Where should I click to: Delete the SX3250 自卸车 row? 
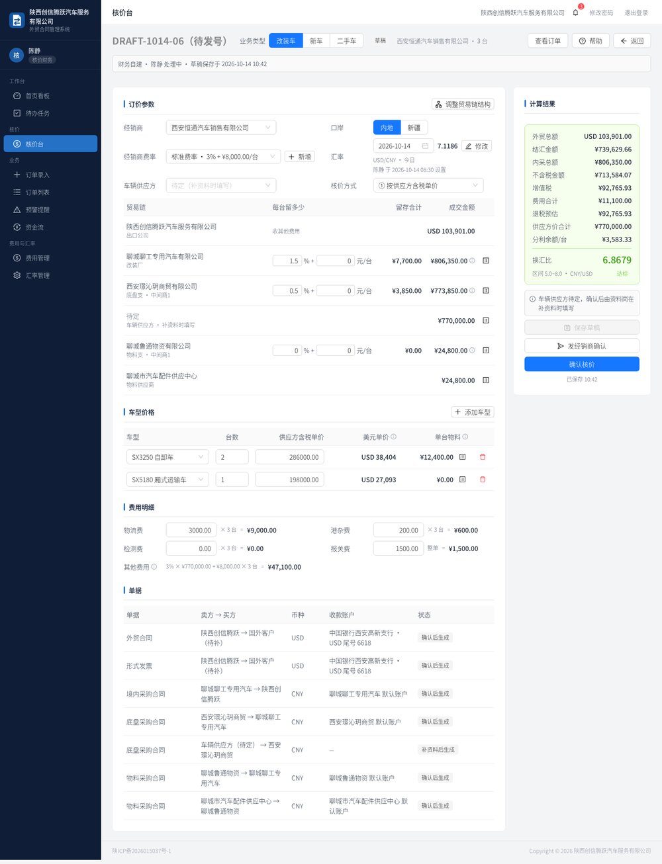pyautogui.click(x=483, y=456)
